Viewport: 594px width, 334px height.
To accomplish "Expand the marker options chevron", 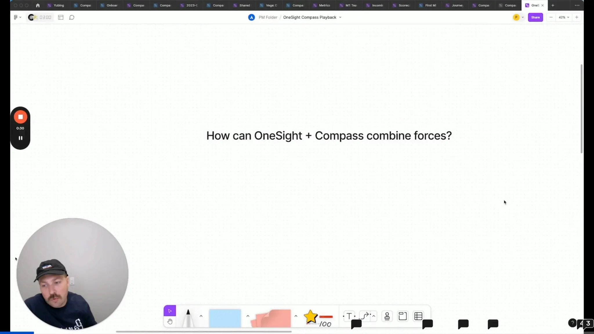I will [x=201, y=316].
